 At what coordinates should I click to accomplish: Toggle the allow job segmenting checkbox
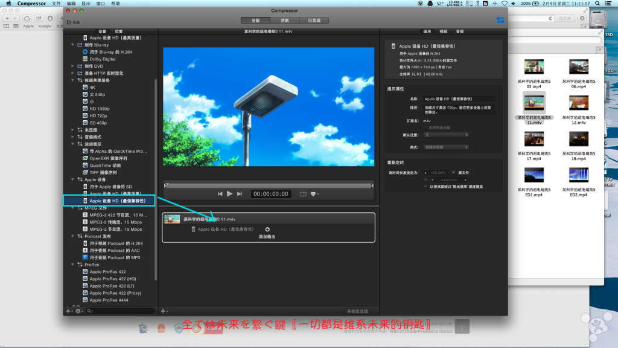coord(425,127)
